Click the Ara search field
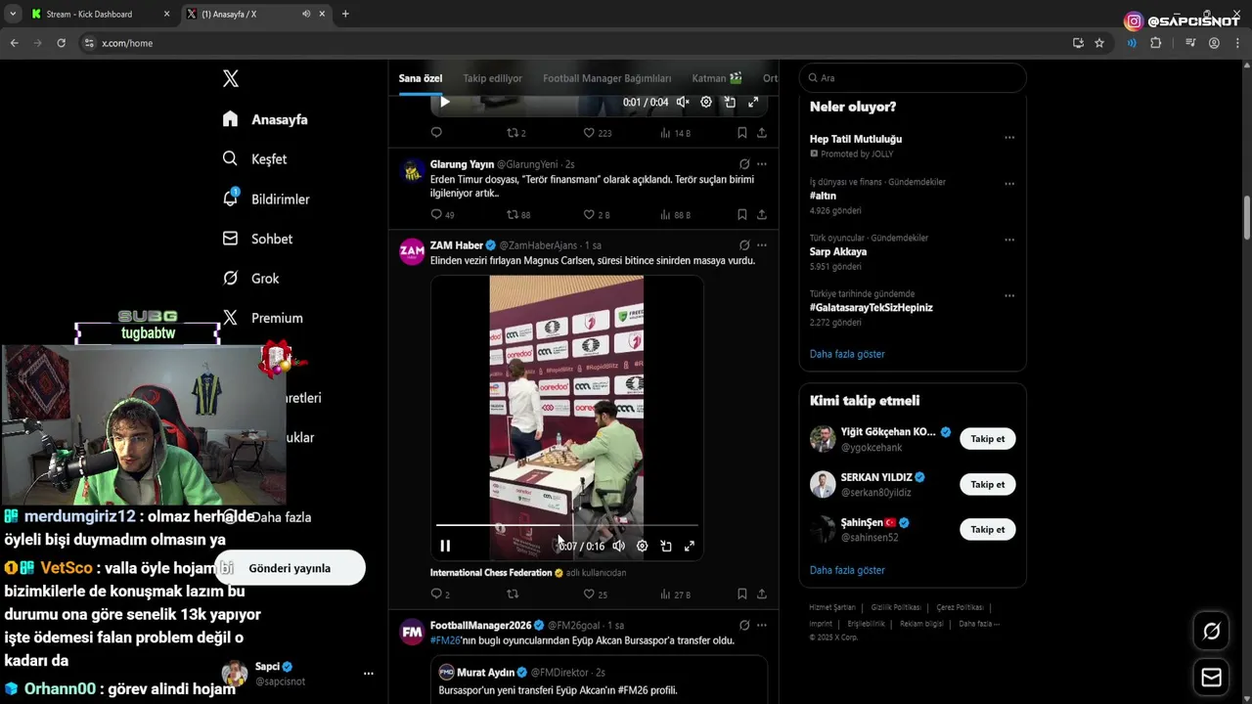This screenshot has height=704, width=1252. [913, 78]
